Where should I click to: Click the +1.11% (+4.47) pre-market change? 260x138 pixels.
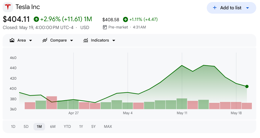tap(143, 19)
